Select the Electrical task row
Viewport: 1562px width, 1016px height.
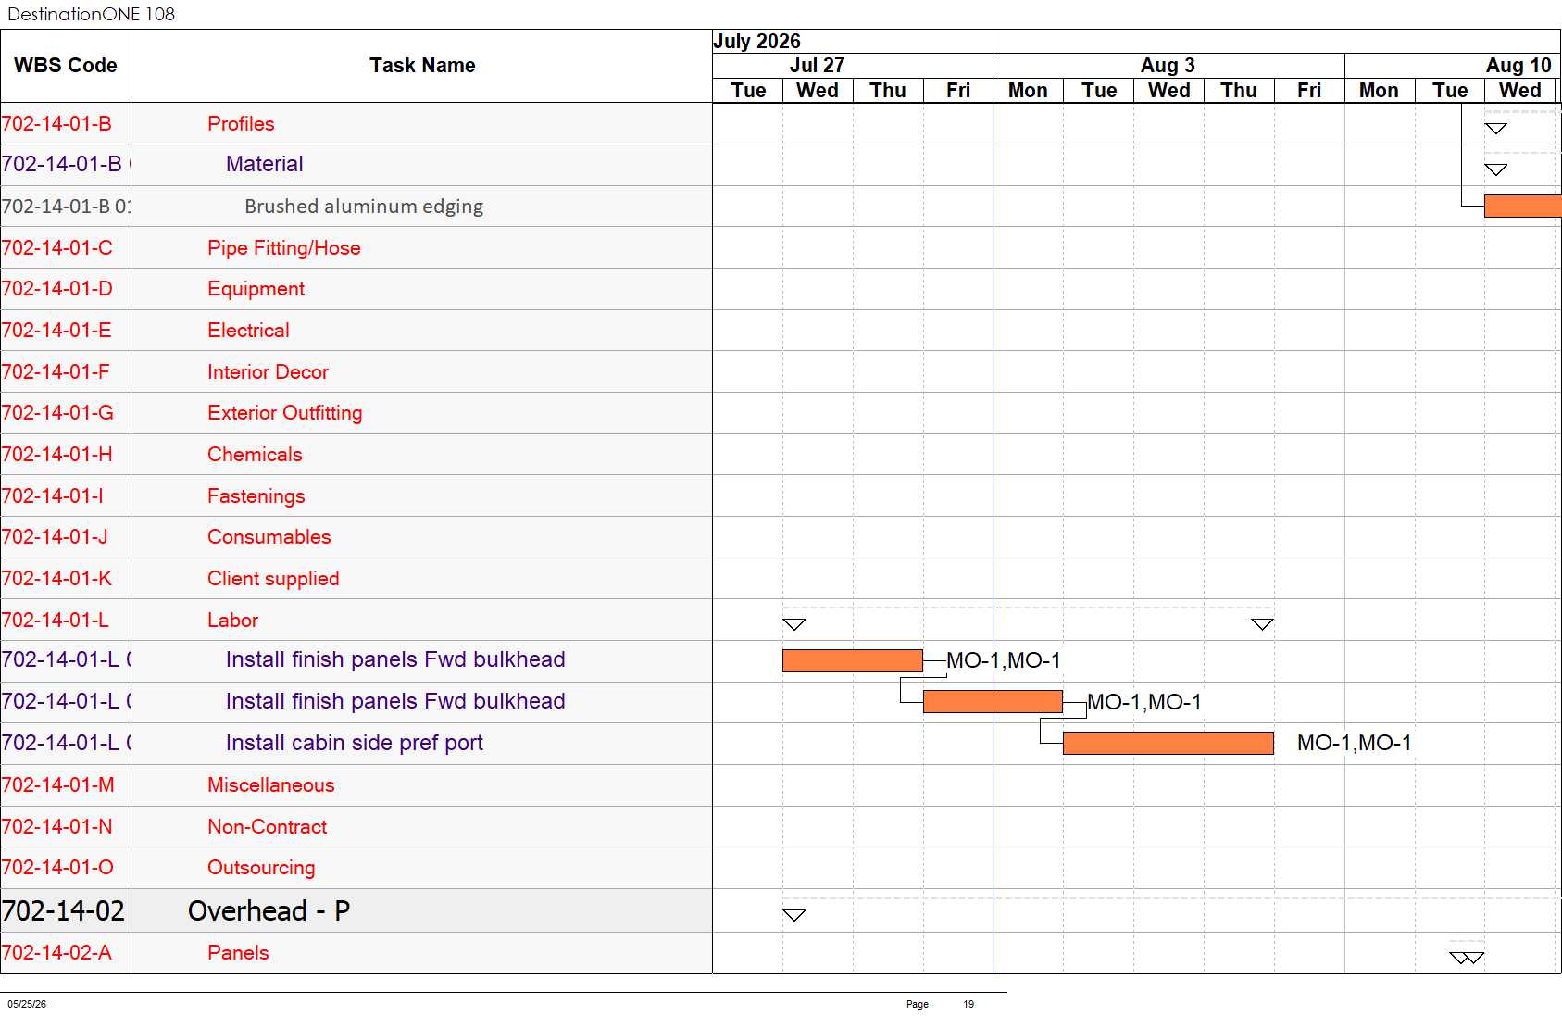[x=248, y=331]
